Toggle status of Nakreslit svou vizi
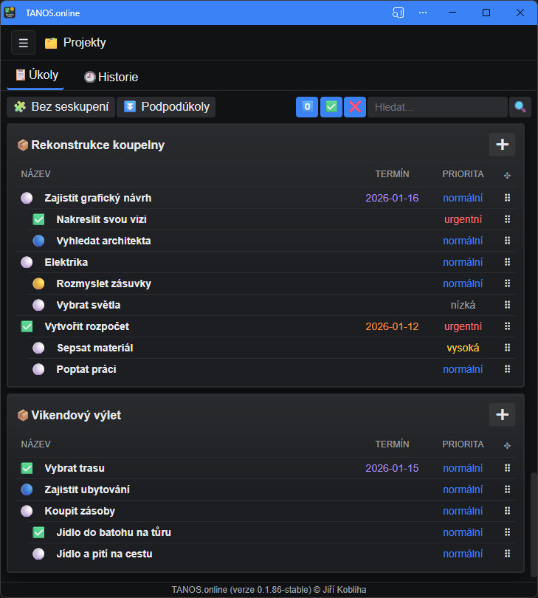 pos(39,219)
